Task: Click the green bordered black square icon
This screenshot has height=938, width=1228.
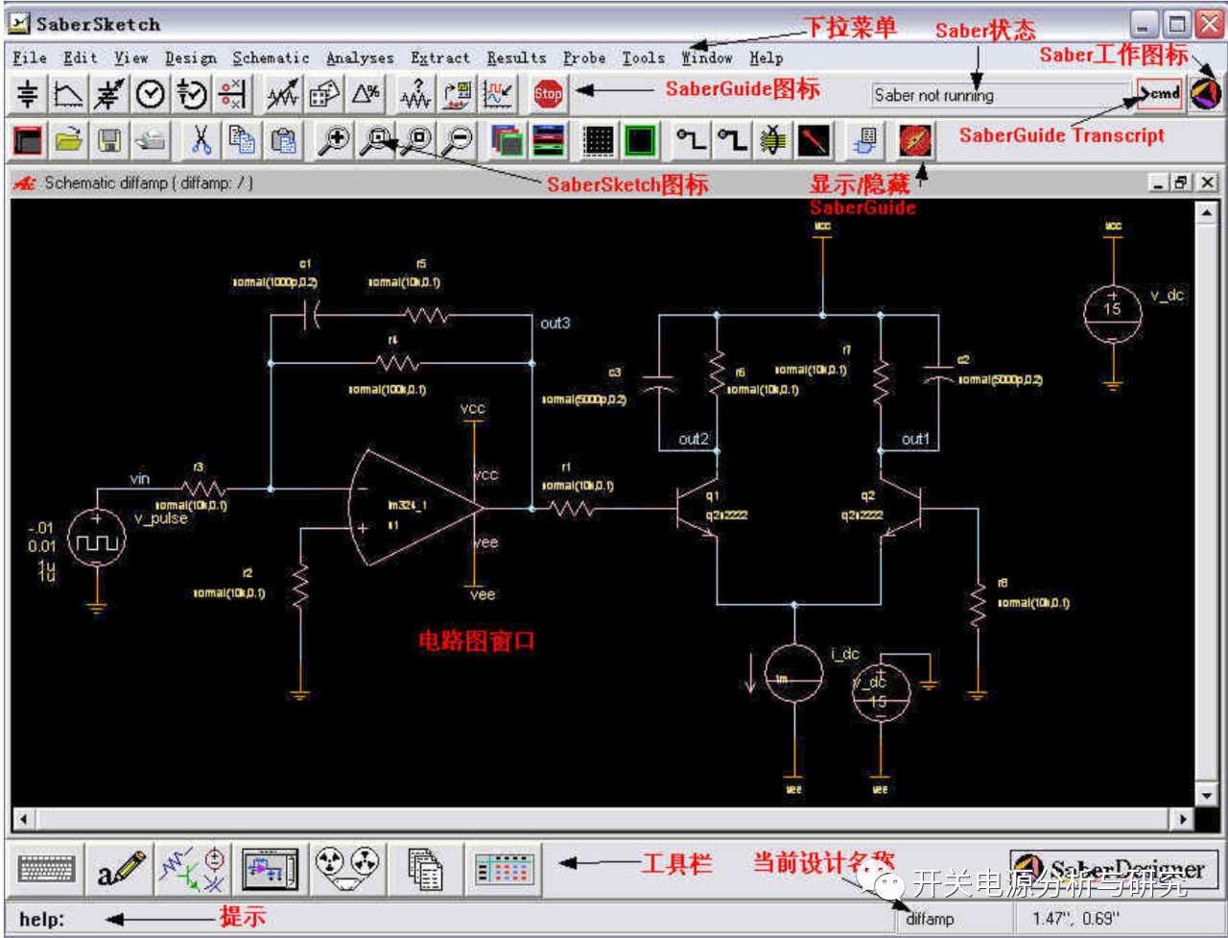Action: 640,141
